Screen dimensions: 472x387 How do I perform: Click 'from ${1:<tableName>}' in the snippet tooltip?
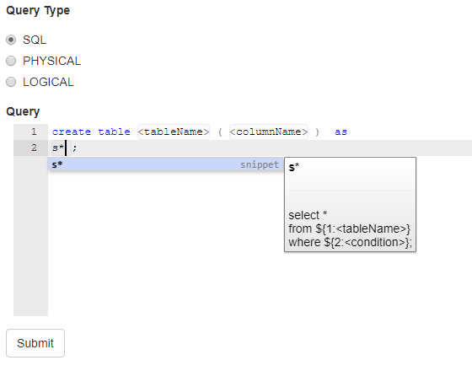350,228
